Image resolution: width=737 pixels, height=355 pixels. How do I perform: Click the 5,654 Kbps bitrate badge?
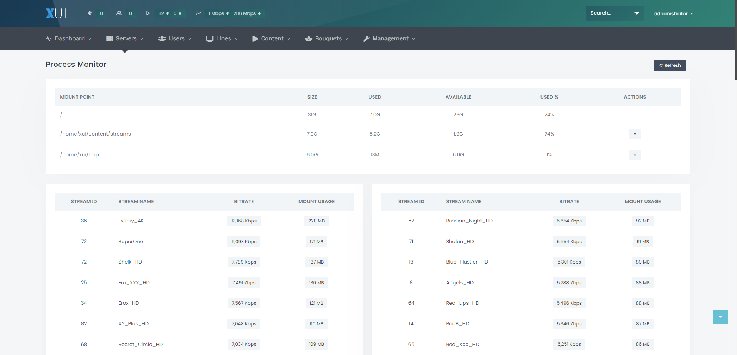click(569, 221)
